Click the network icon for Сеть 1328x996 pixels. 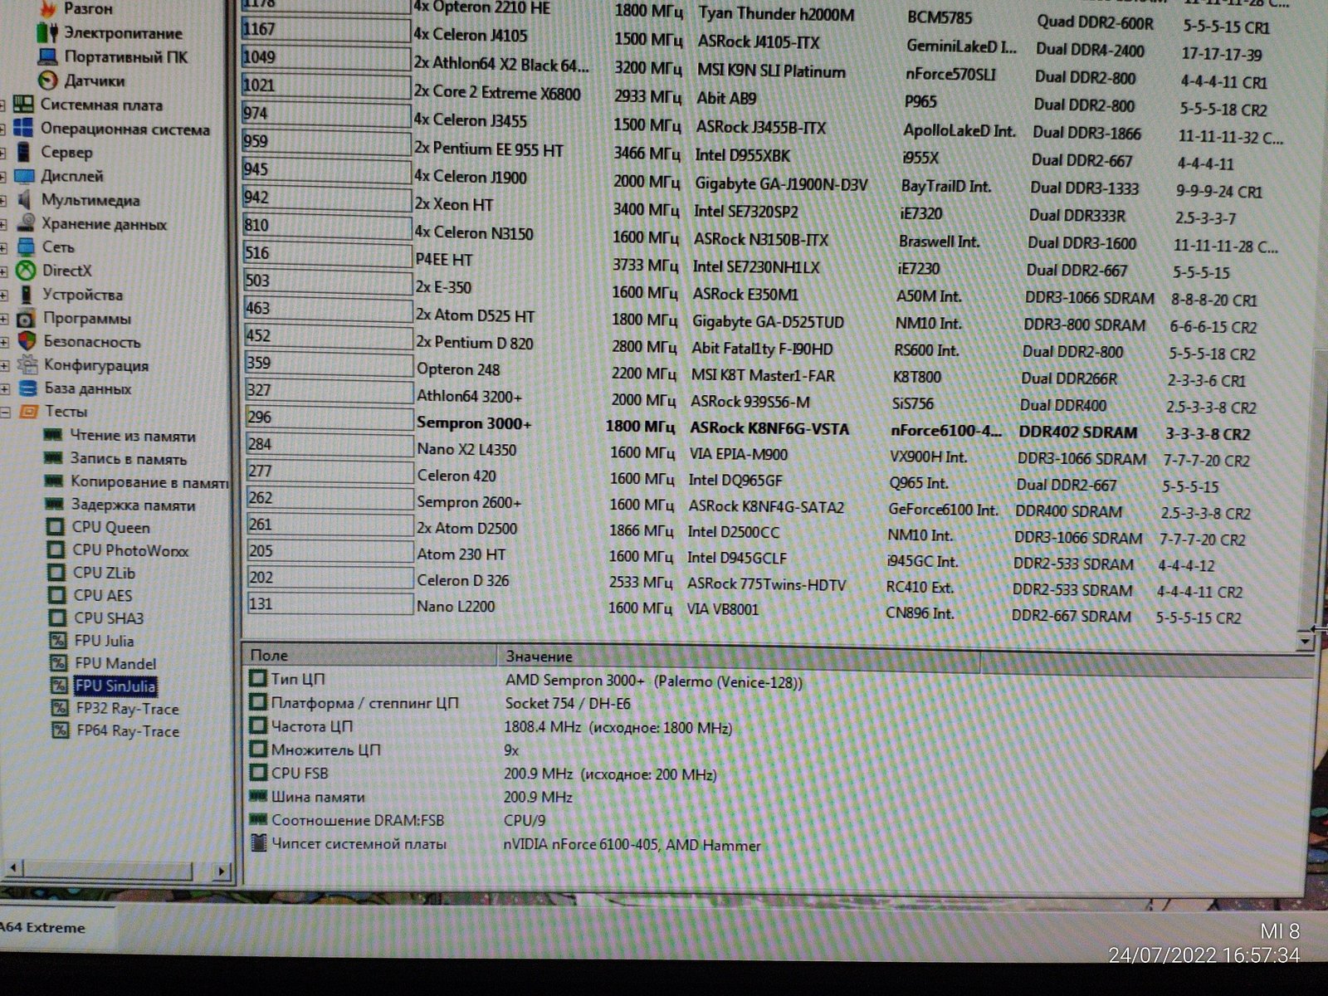pyautogui.click(x=27, y=247)
